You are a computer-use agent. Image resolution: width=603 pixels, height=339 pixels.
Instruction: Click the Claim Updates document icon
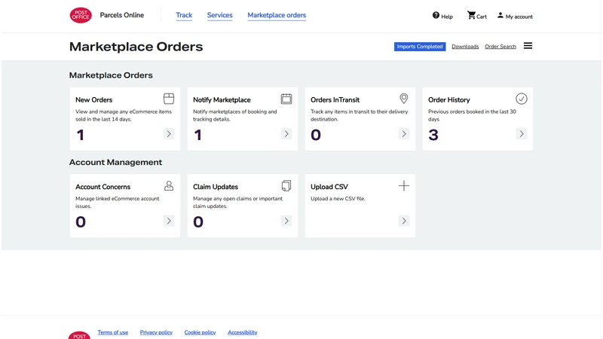click(286, 185)
